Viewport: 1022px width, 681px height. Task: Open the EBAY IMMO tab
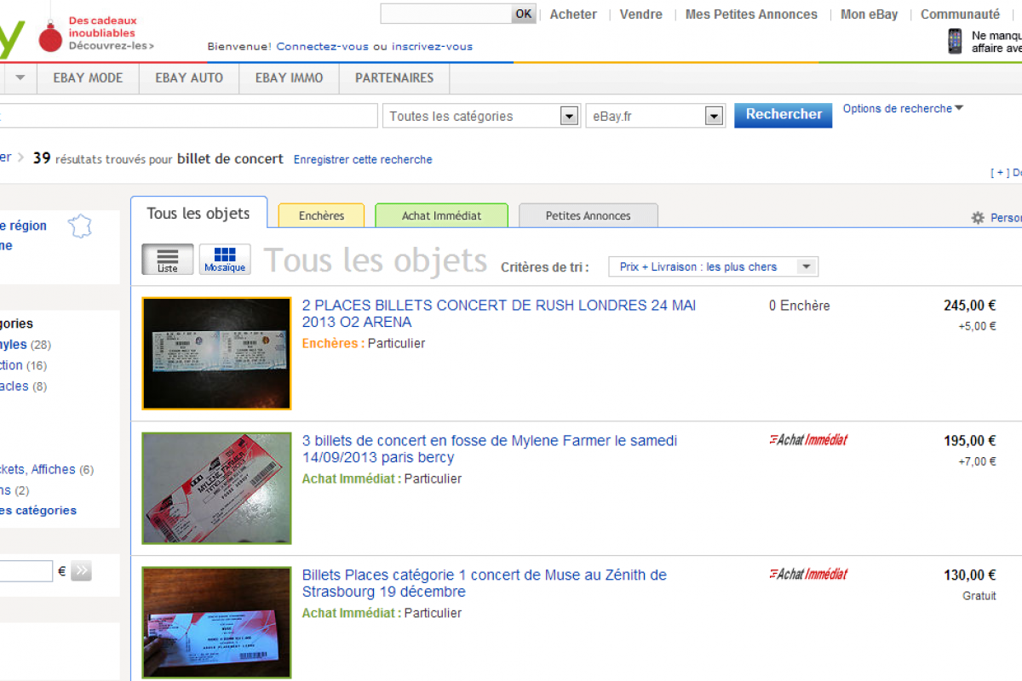coord(290,77)
